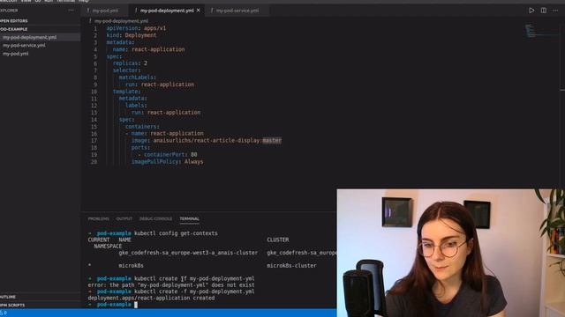Screen dimensions: 565x317
Task: Click 'kubectl config get-contexts' terminal command
Action: (176, 233)
